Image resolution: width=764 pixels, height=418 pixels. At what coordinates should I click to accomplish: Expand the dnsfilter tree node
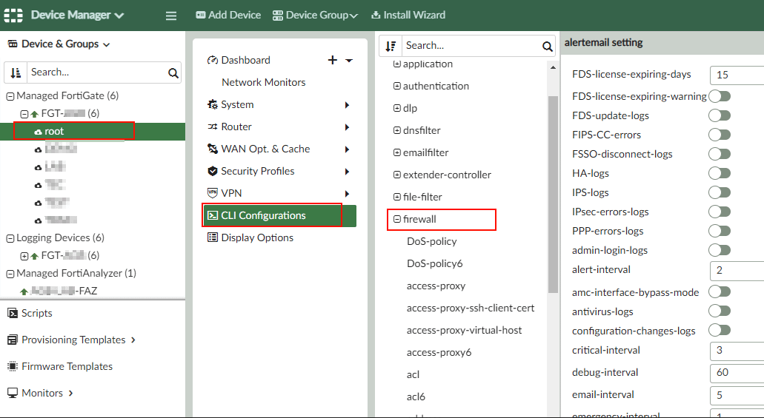(396, 130)
